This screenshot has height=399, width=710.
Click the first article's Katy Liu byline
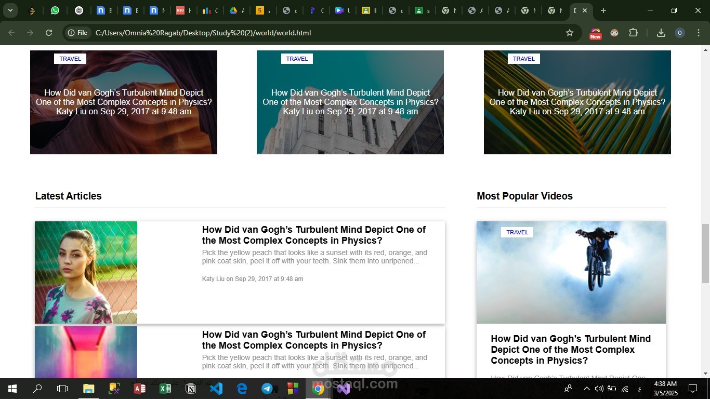pos(253,279)
